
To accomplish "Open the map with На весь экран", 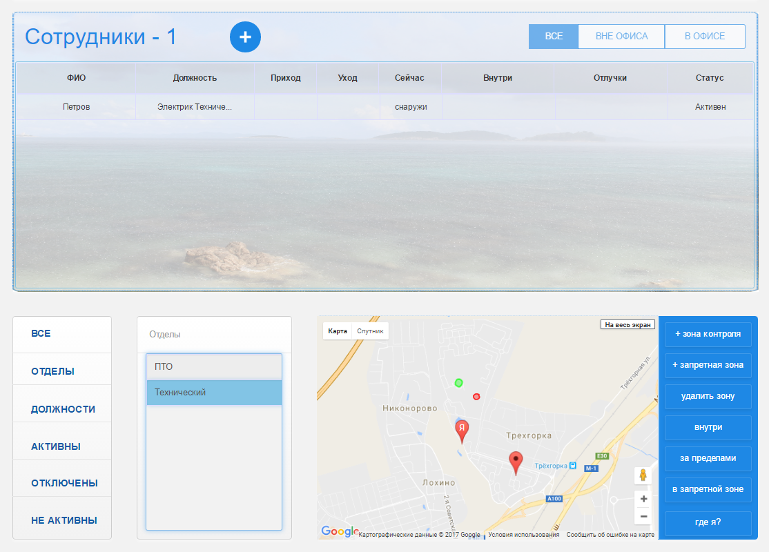I will point(627,324).
